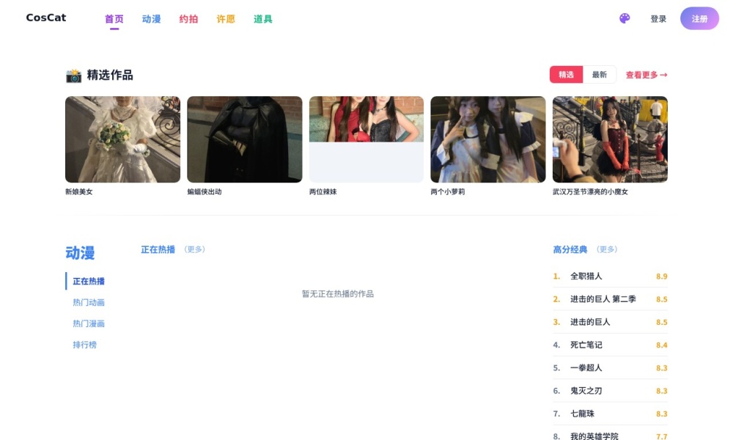Viewport: 733px width, 440px height.
Task: Open the 约拍 nav tab
Action: (x=188, y=19)
